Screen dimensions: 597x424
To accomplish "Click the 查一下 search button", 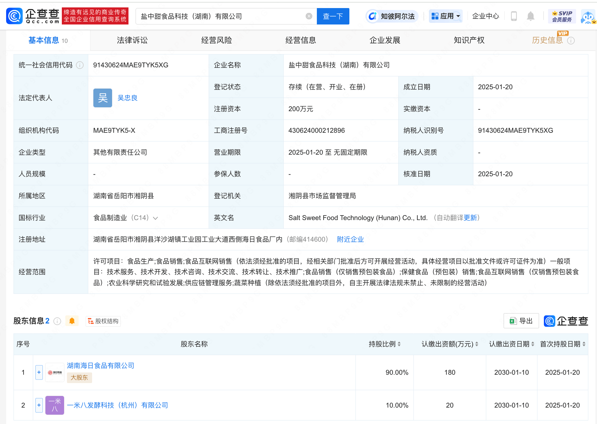I will [x=333, y=16].
